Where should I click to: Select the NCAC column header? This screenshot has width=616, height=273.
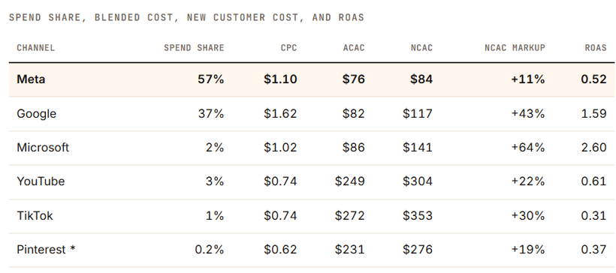click(x=421, y=48)
